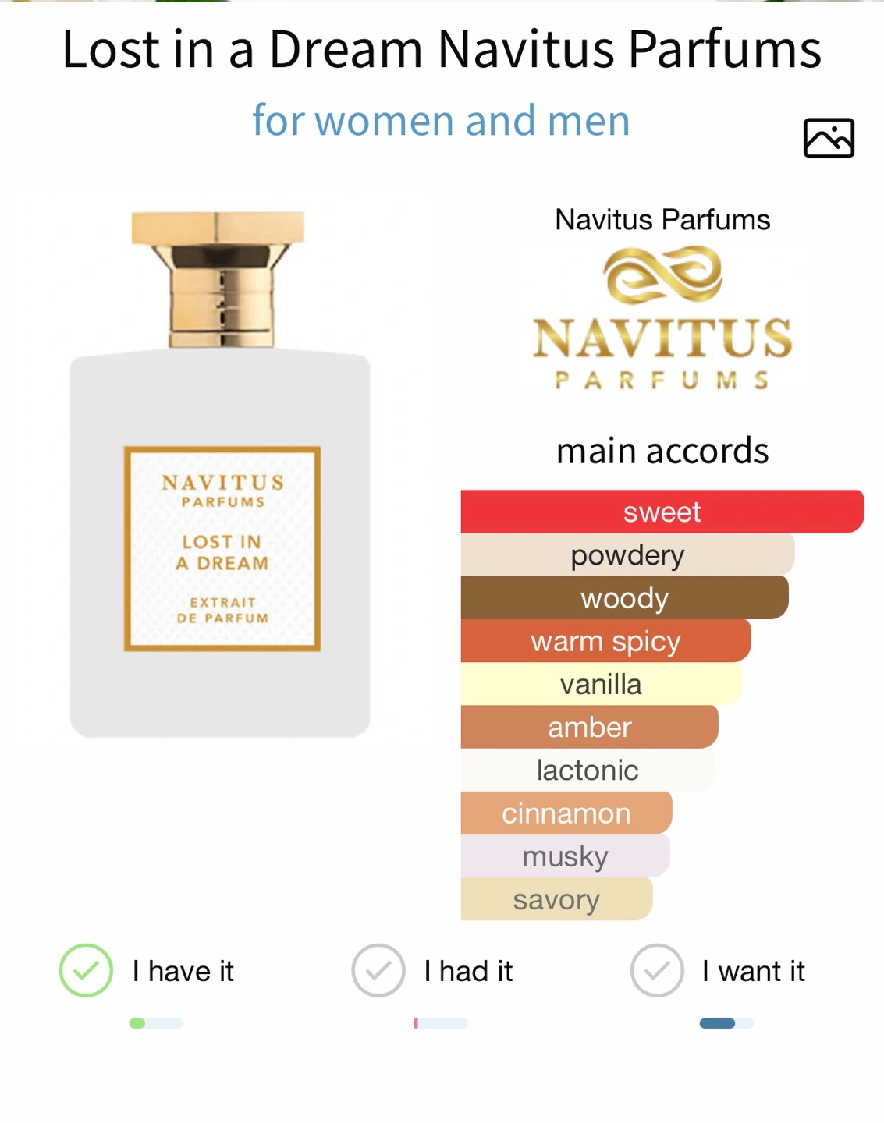Image resolution: width=884 pixels, height=1123 pixels.
Task: Open the image gallery icon
Action: 829,138
